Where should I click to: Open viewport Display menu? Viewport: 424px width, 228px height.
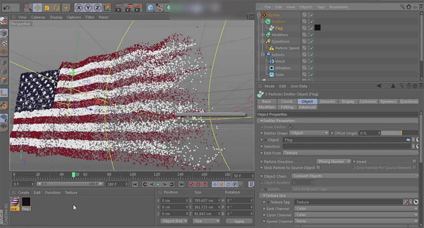56,17
